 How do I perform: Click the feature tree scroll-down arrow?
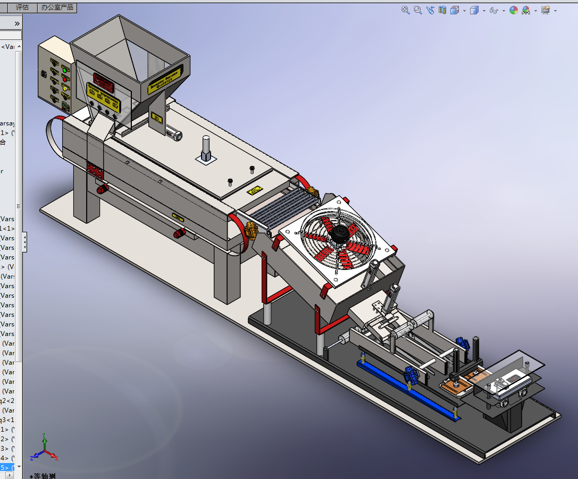point(19,467)
